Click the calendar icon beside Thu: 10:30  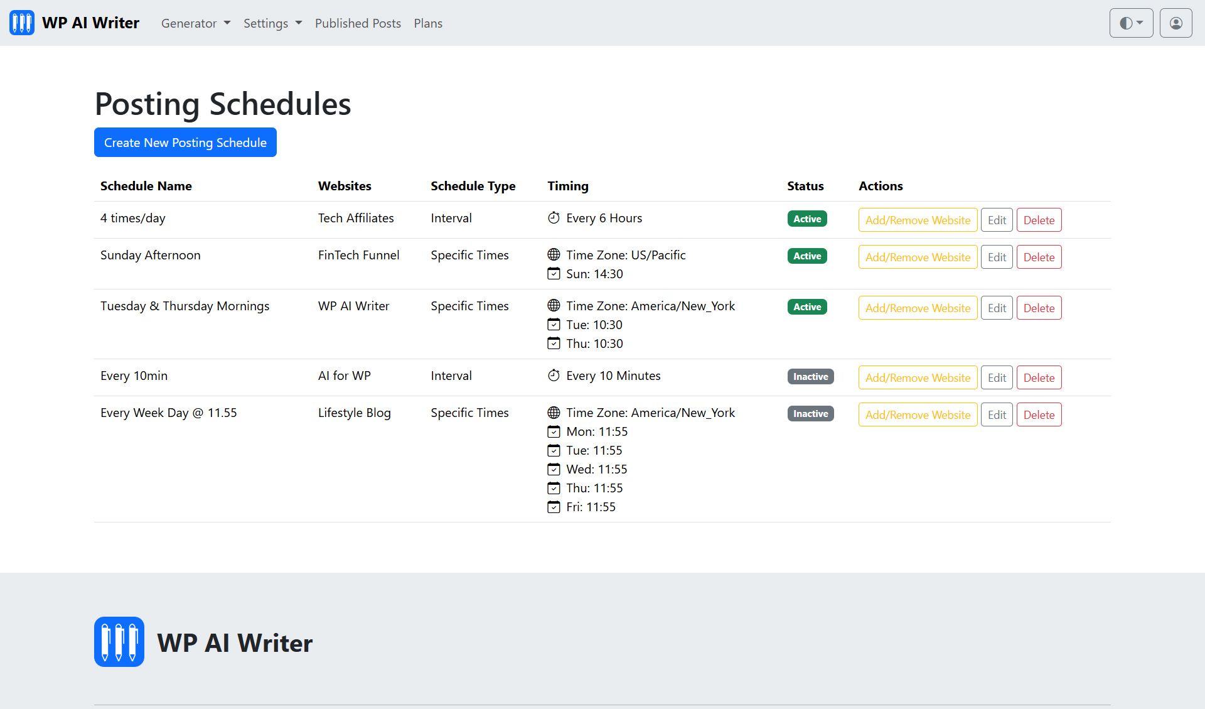554,344
